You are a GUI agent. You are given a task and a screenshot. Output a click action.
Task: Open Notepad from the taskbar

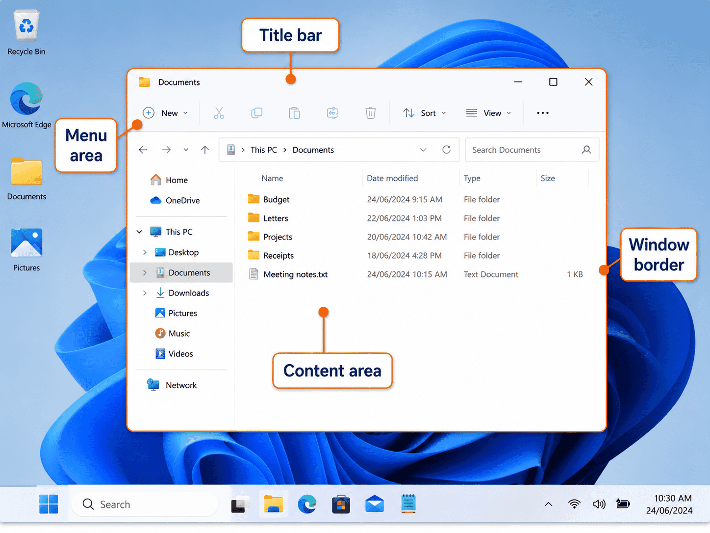[408, 504]
